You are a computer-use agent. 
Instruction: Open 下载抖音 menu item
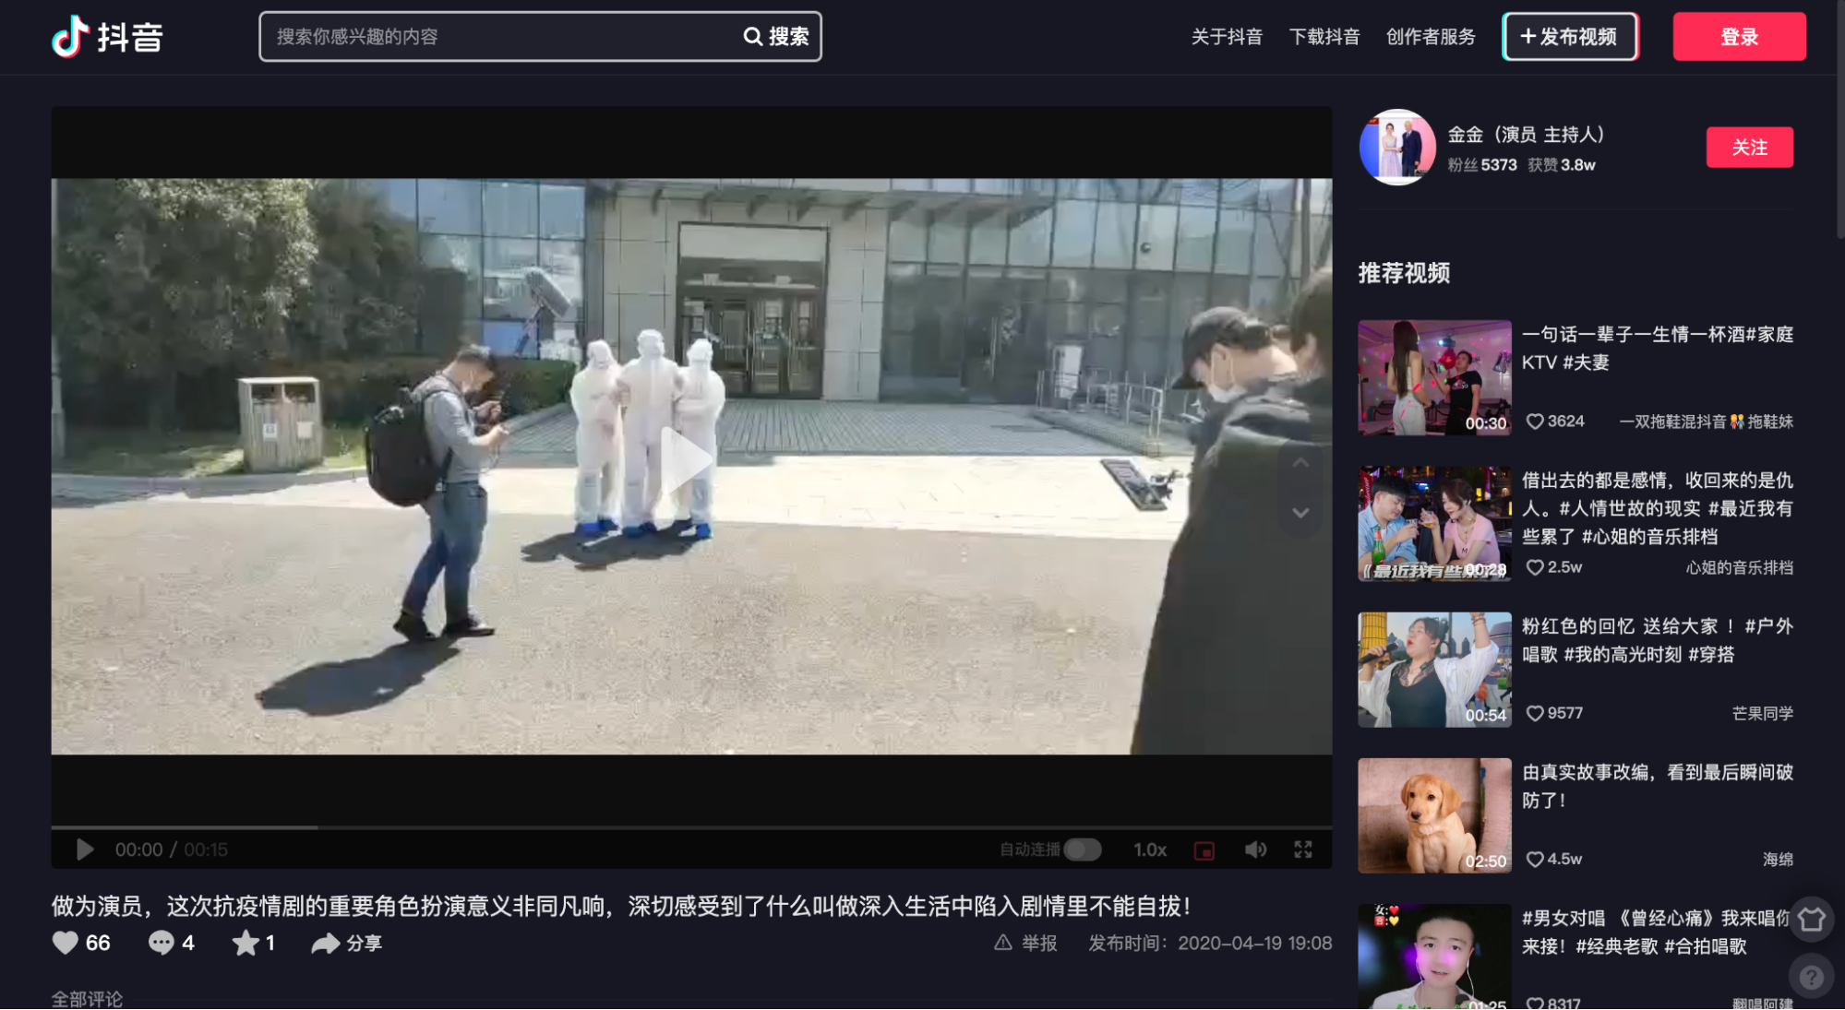[1324, 37]
